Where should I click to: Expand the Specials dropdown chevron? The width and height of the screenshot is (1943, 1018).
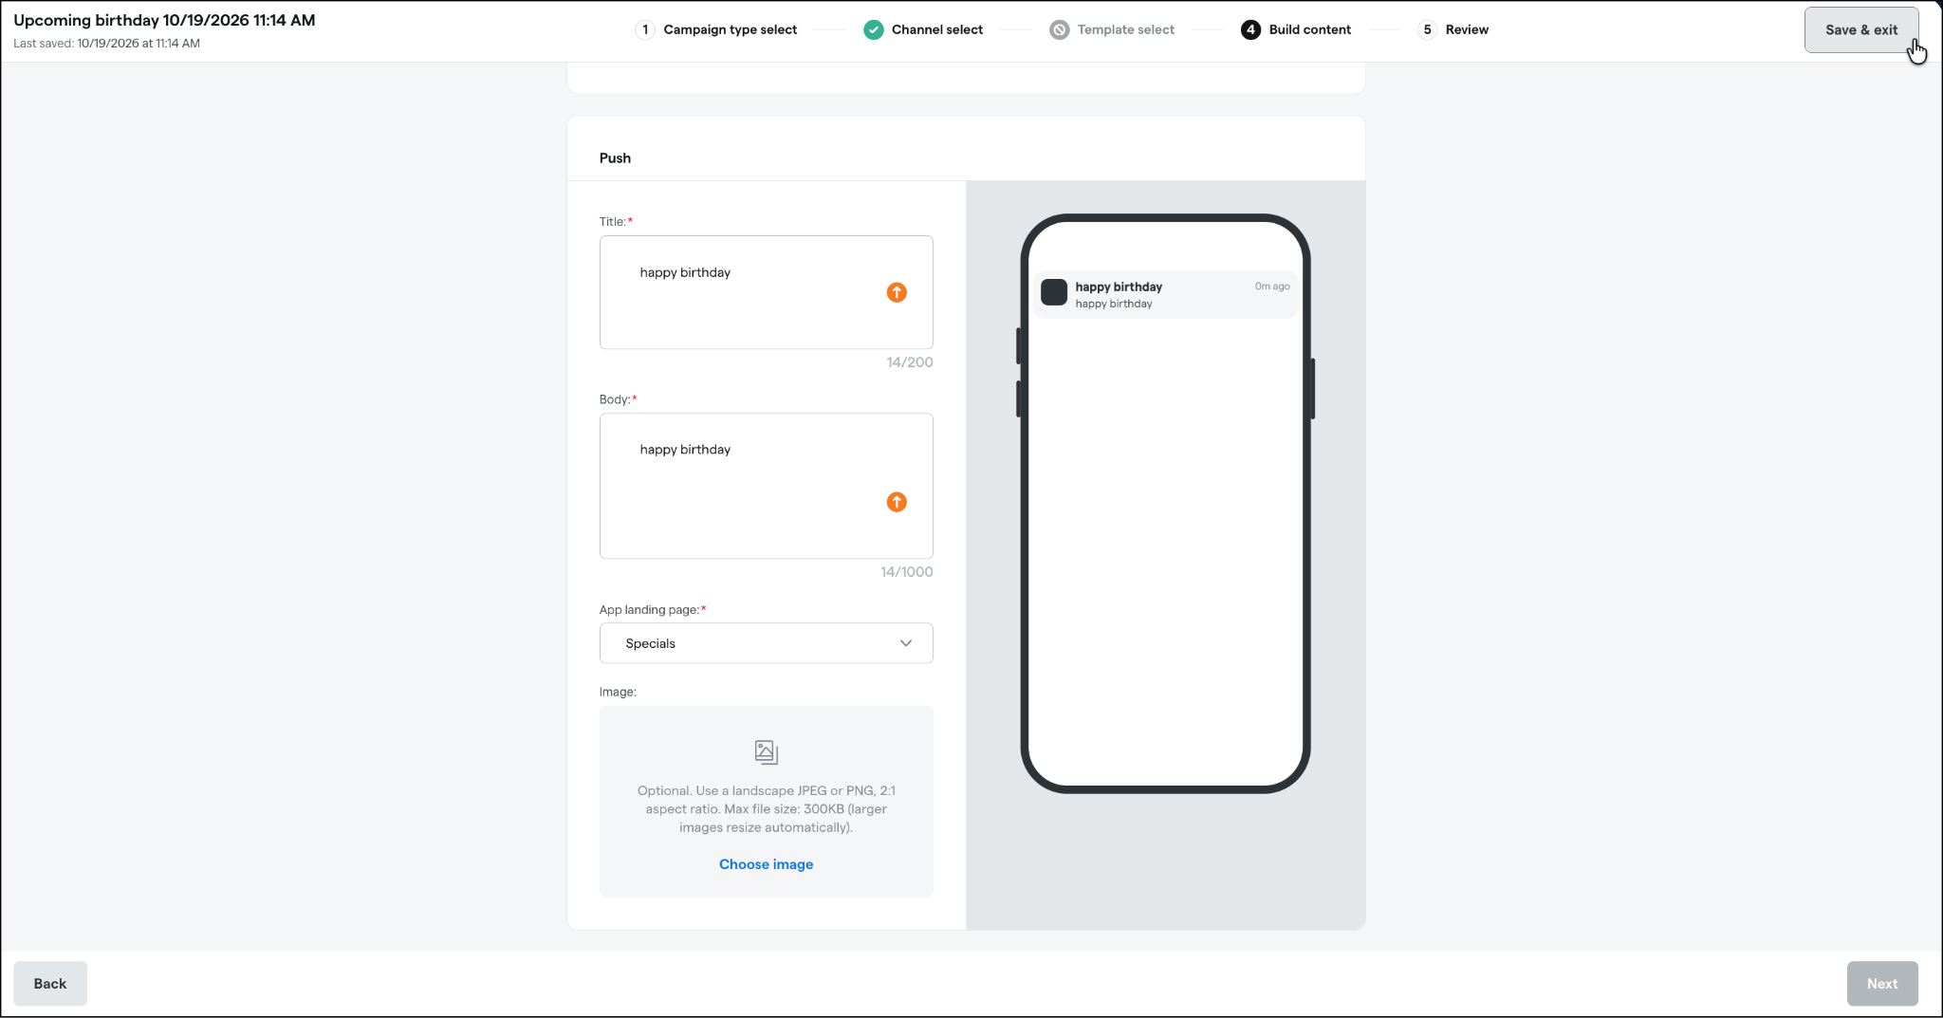click(906, 643)
